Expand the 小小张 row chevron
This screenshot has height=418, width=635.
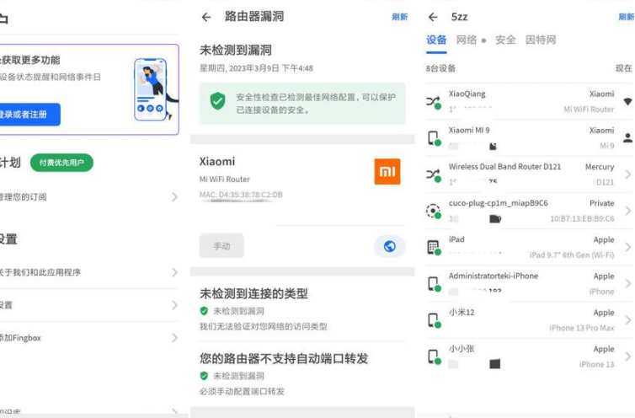[628, 356]
